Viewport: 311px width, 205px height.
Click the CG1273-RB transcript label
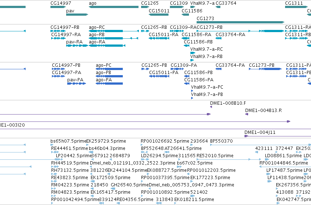coord(209,27)
